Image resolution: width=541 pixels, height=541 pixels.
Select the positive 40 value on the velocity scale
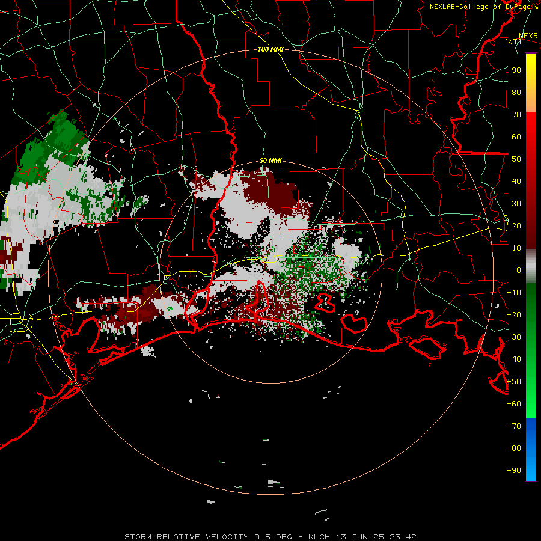click(x=516, y=181)
